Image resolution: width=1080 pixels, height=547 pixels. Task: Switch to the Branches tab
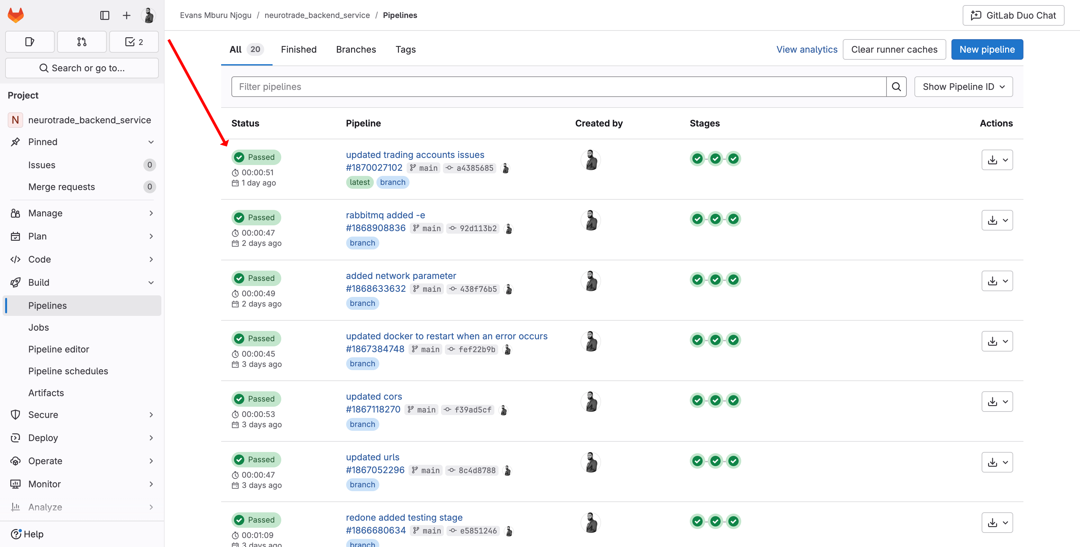[355, 49]
